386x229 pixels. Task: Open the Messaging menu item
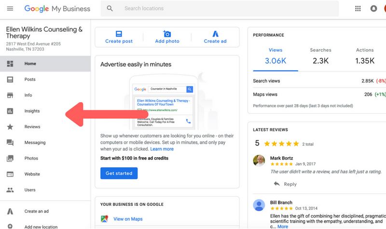coord(45,142)
